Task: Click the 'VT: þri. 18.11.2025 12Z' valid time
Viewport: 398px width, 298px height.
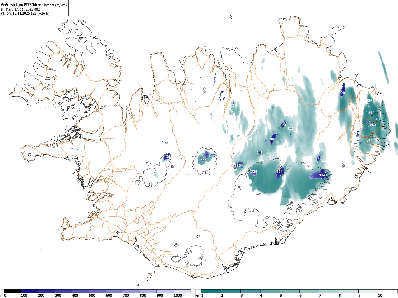Action: pos(18,13)
